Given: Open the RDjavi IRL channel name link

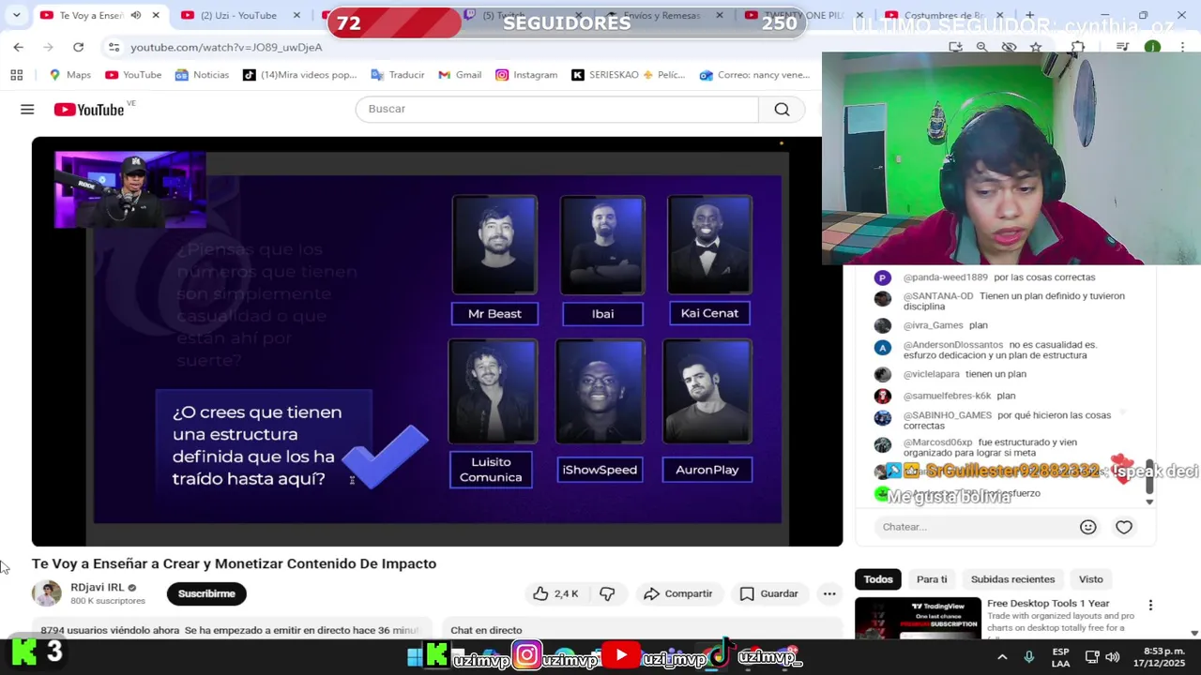Looking at the screenshot, I should (97, 587).
